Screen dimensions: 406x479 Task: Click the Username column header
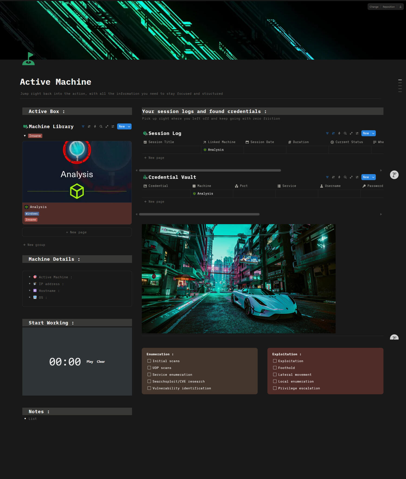click(332, 186)
